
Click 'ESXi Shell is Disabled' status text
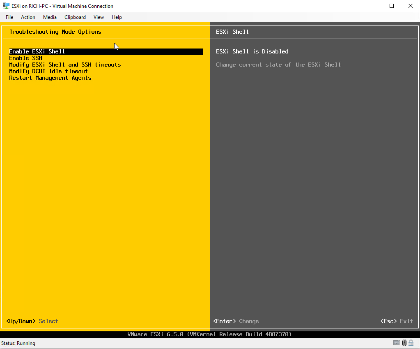(x=252, y=51)
